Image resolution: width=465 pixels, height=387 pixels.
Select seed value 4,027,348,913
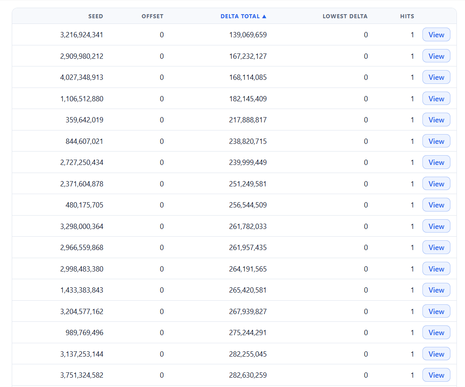(81, 77)
